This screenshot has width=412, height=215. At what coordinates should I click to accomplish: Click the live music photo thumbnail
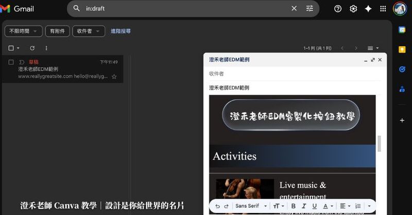coord(245,189)
